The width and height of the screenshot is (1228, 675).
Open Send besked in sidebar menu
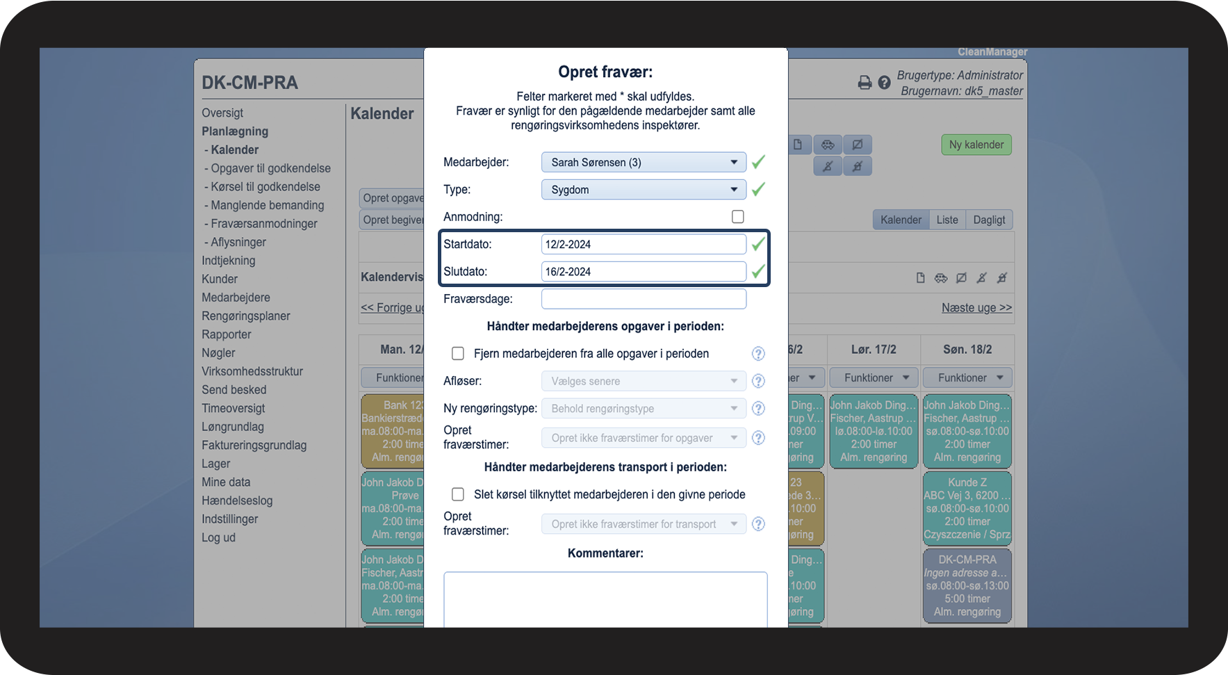(234, 390)
